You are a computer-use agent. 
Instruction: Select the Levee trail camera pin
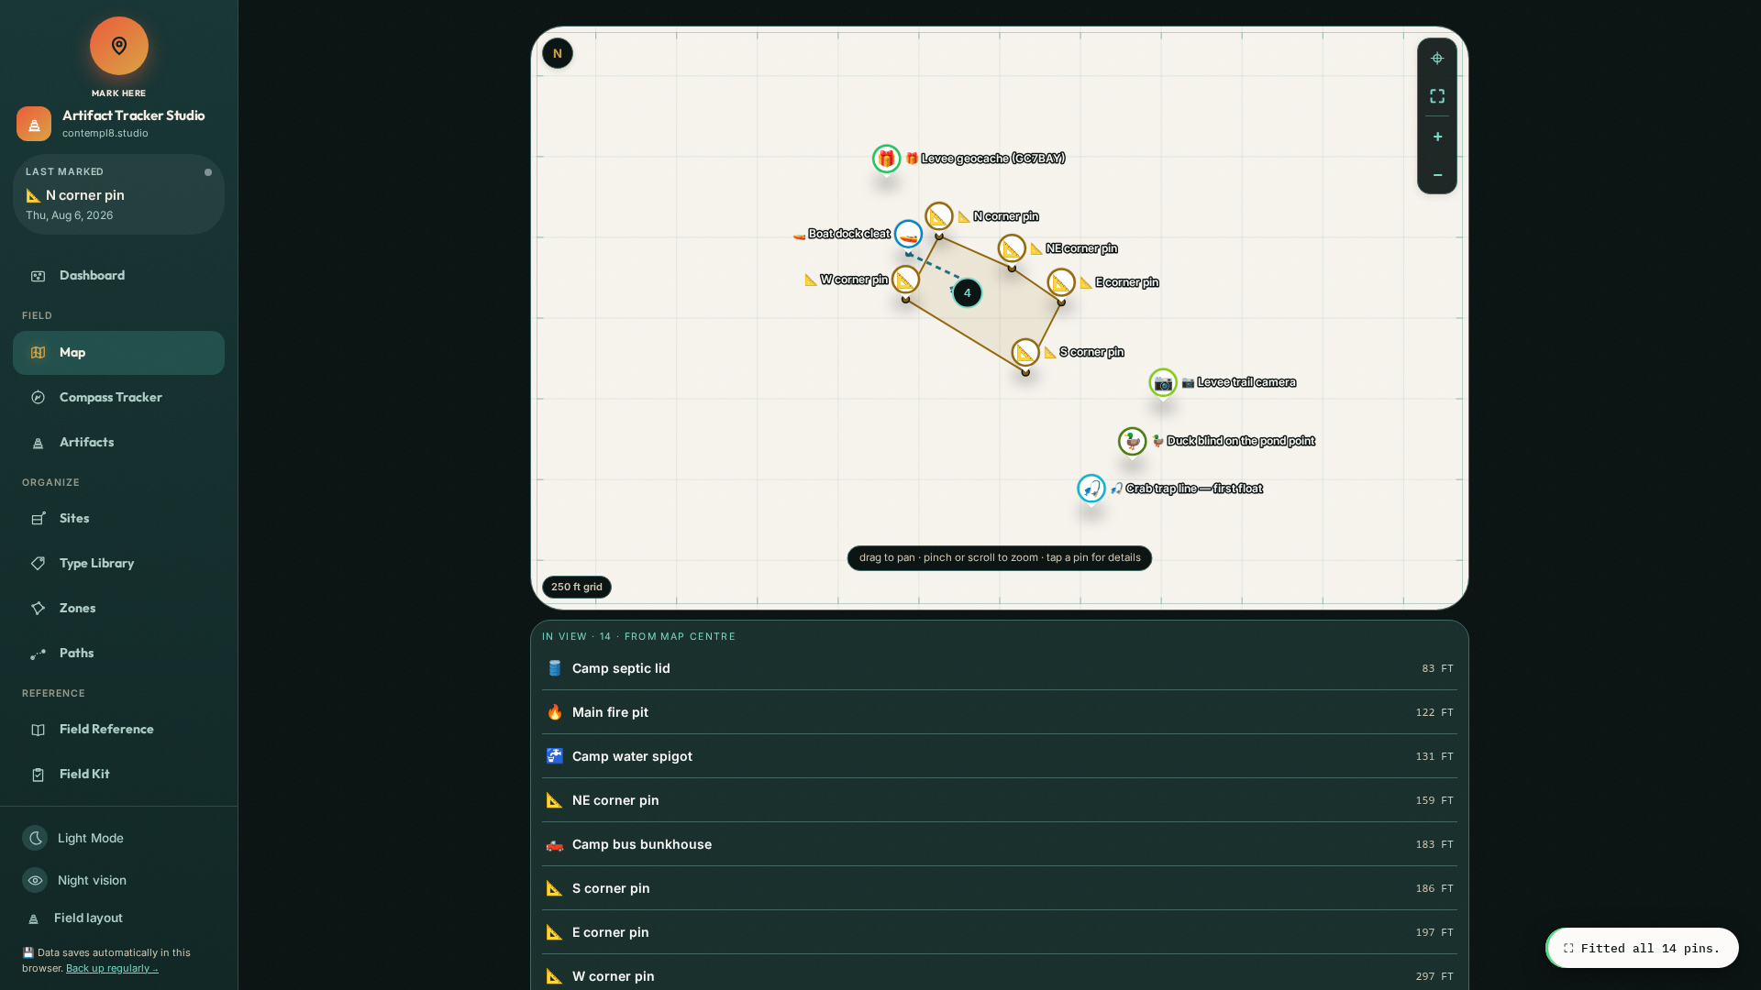pyautogui.click(x=1163, y=382)
